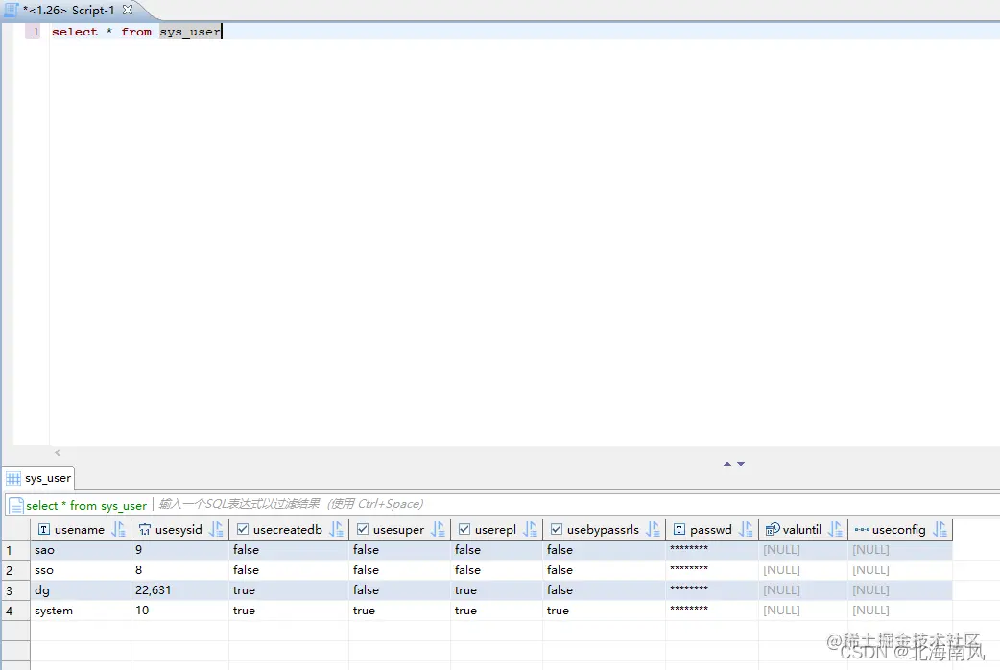Sort by the usename column arrows
The width and height of the screenshot is (1000, 670).
[119, 529]
